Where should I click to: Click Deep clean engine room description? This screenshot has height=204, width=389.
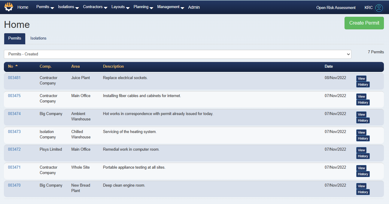click(124, 185)
